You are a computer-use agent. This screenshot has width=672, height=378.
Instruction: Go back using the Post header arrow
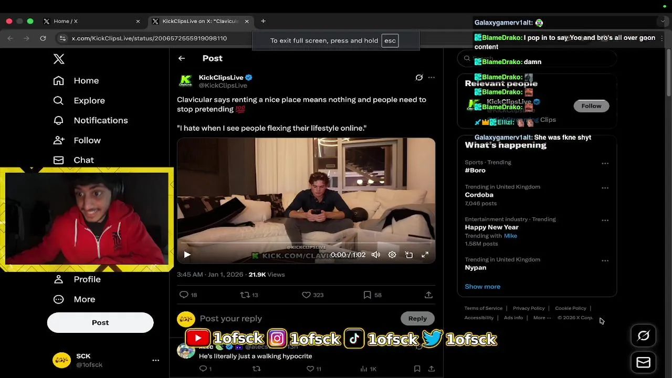click(182, 58)
